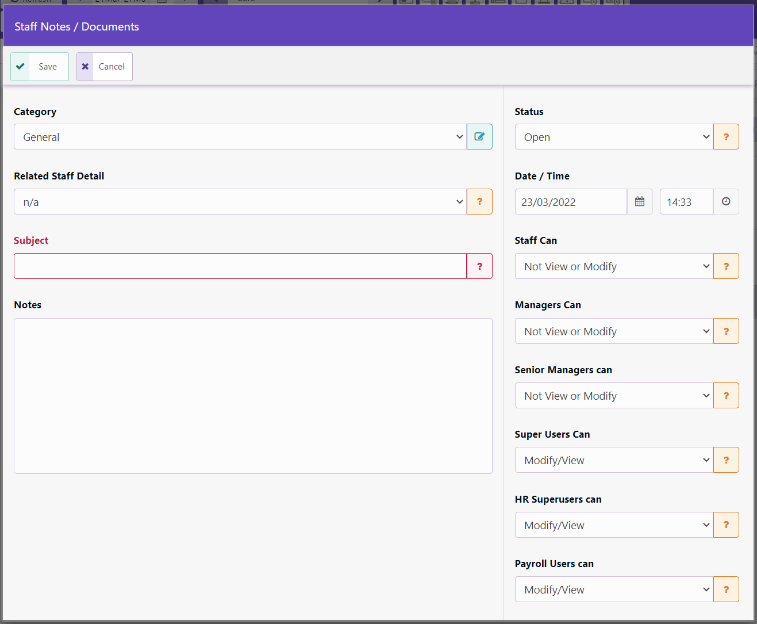Click inside the Notes text area
757x624 pixels.
click(253, 396)
